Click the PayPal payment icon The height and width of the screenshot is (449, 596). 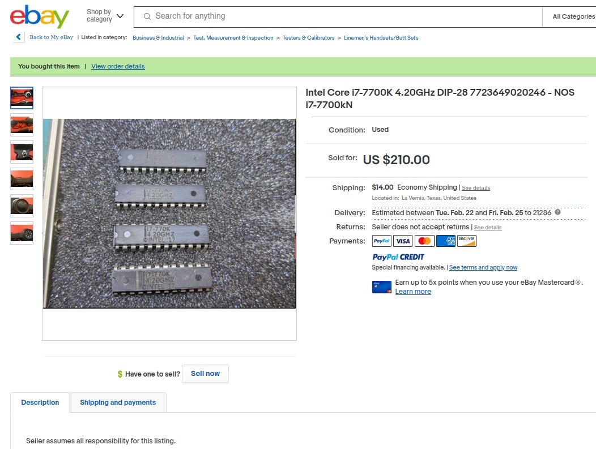pos(381,241)
